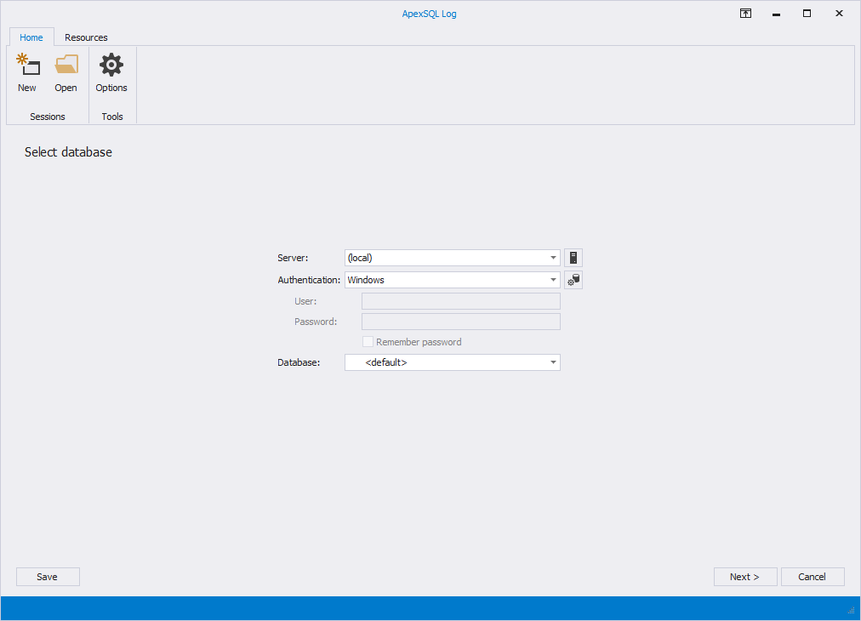Close the ApexSQL Log window
The image size is (861, 621).
(839, 14)
